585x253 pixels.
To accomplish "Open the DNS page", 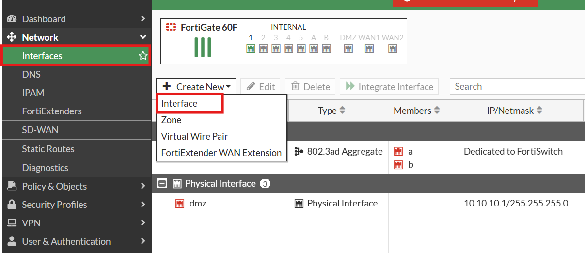I will 76,74.
